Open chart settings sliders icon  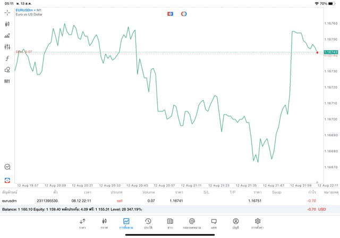[7, 47]
